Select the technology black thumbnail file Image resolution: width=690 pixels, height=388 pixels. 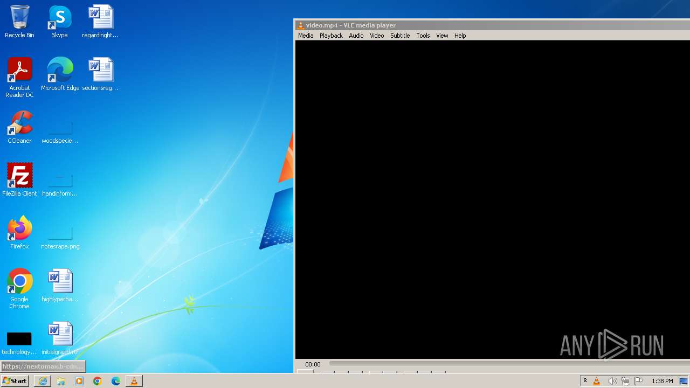coord(19,343)
